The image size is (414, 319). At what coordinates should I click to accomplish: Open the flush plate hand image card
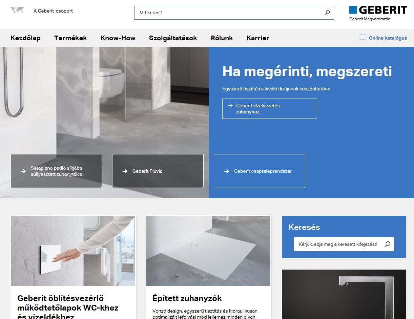click(x=73, y=251)
